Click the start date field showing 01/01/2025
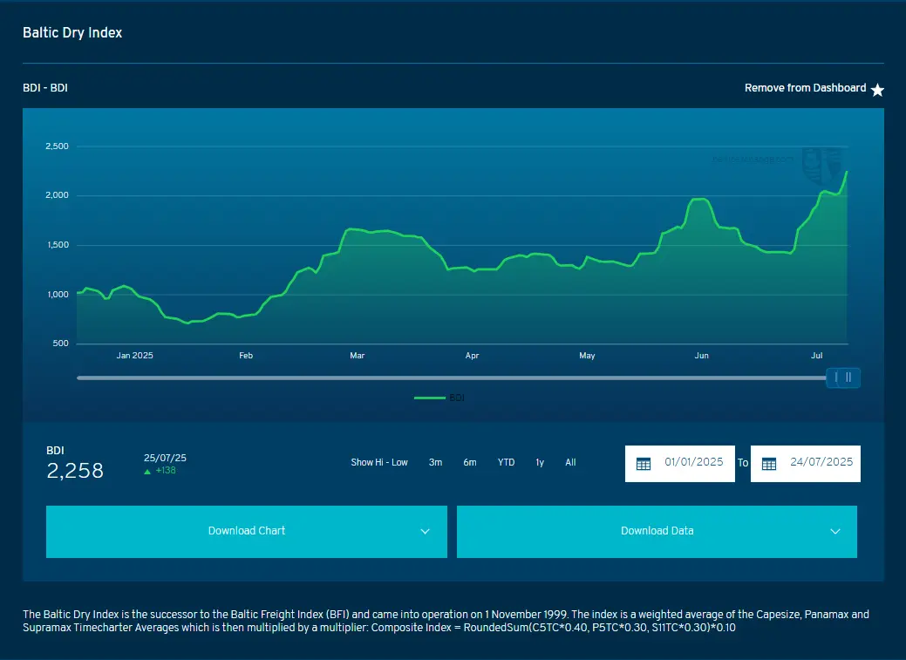The height and width of the screenshot is (660, 906). point(693,463)
